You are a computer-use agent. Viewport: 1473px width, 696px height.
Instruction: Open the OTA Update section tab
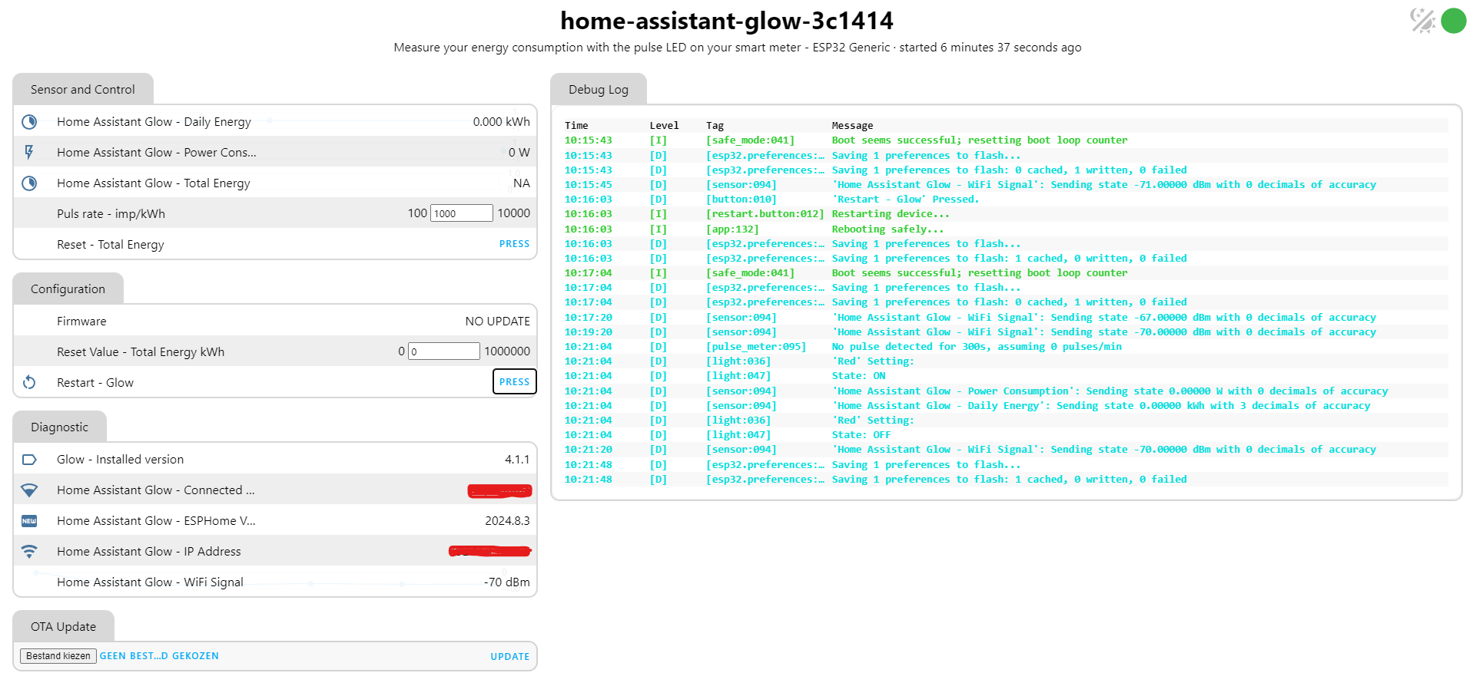63,626
